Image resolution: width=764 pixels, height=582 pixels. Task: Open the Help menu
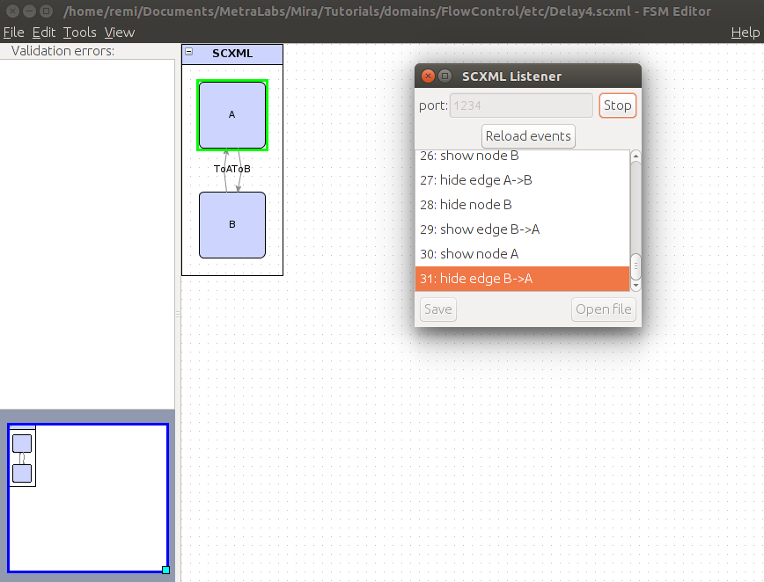pyautogui.click(x=745, y=33)
